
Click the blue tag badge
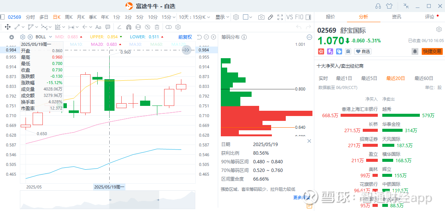[x=339, y=51]
